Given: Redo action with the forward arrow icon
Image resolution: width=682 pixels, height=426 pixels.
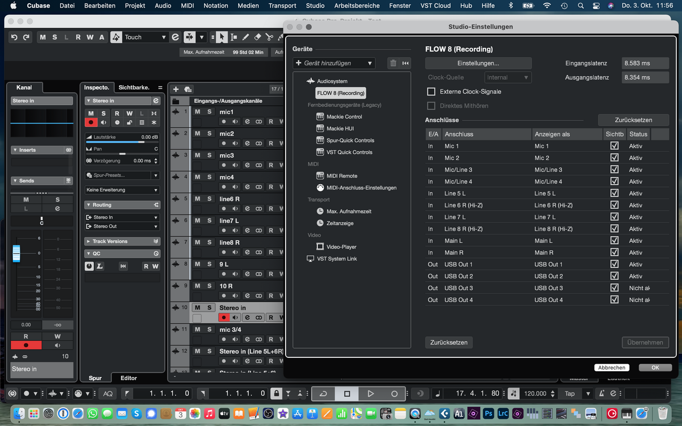Looking at the screenshot, I should click(x=26, y=37).
